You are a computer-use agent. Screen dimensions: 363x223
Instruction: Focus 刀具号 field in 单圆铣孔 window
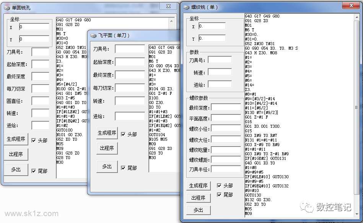tap(40, 52)
